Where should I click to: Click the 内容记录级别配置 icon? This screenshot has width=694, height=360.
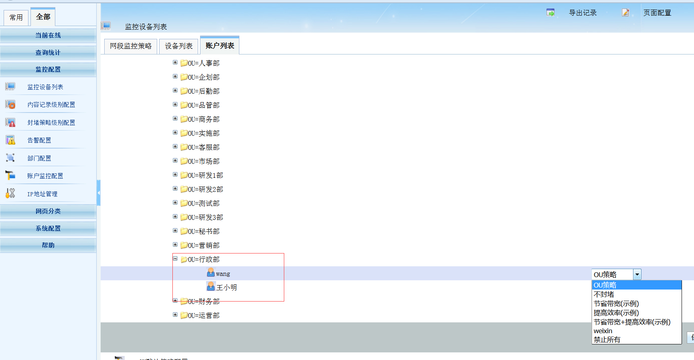(x=10, y=105)
